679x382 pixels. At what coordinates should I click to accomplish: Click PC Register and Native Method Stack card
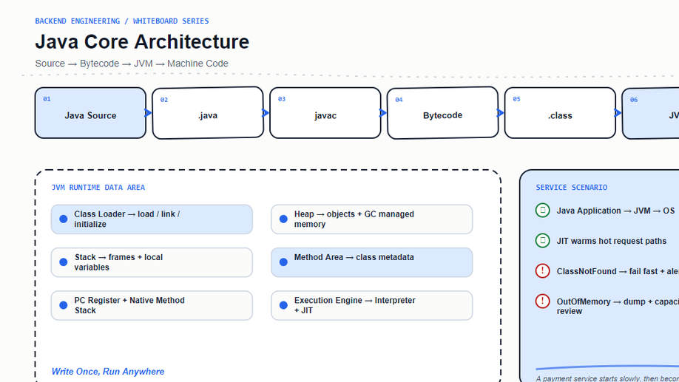tap(152, 305)
